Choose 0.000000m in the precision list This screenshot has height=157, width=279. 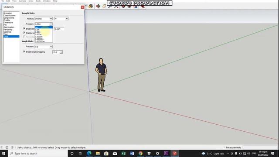44,41
